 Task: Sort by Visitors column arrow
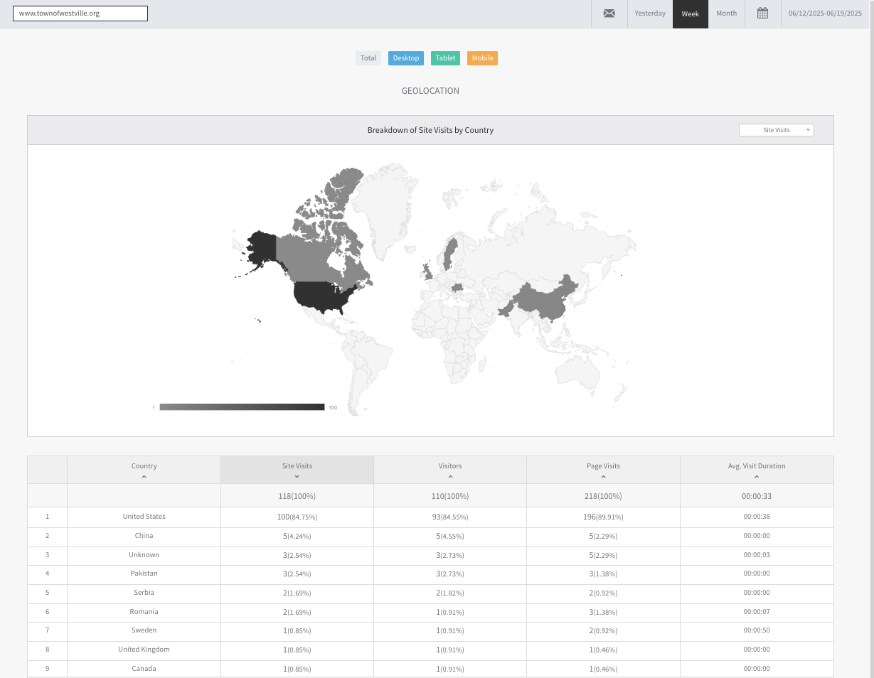pos(450,477)
